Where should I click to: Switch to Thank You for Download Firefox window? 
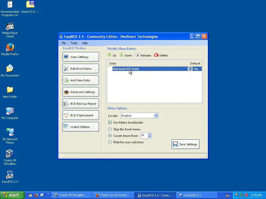(114, 195)
